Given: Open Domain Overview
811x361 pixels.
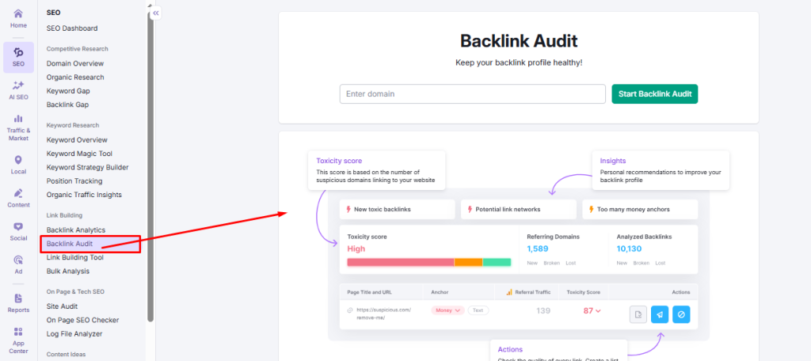Looking at the screenshot, I should tap(75, 63).
